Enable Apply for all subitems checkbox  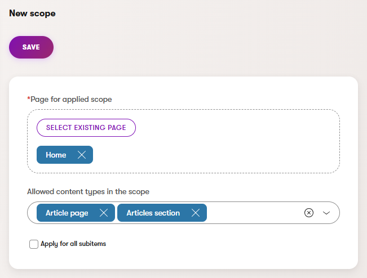pyautogui.click(x=34, y=244)
